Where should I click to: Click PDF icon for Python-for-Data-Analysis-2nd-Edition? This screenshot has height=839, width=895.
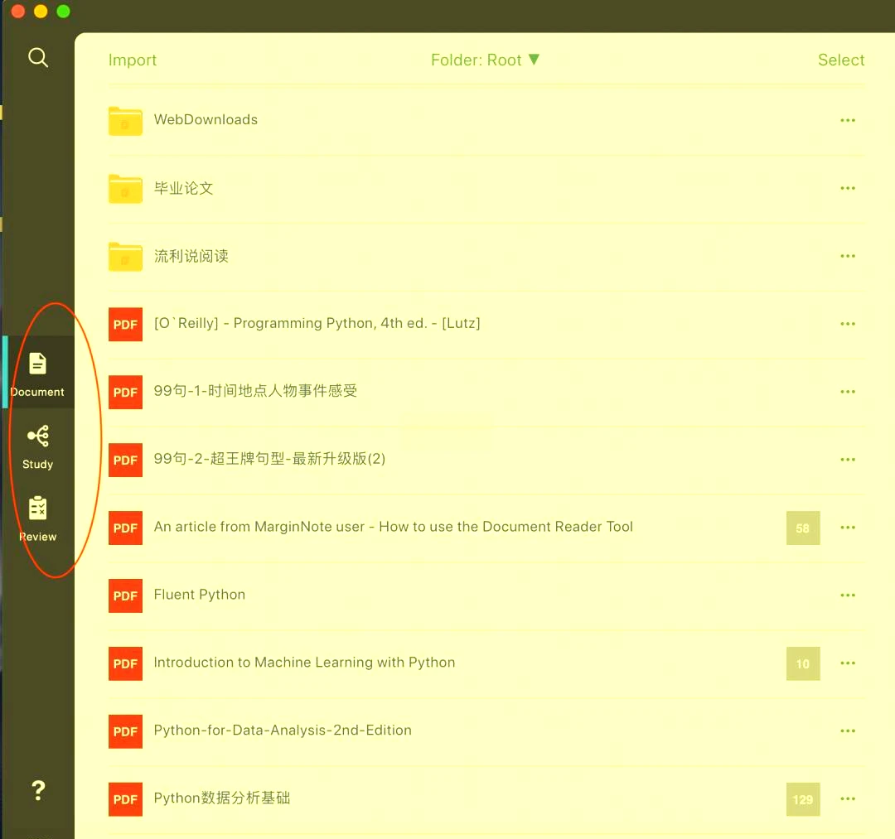125,731
